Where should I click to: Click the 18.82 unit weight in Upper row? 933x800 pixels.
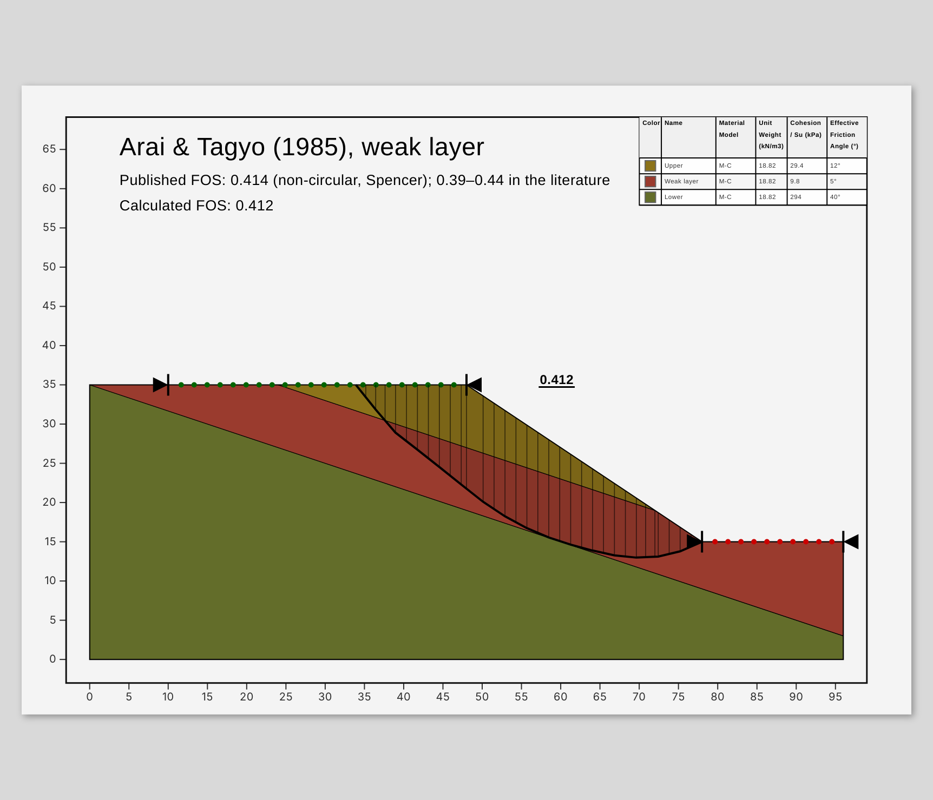pos(771,166)
